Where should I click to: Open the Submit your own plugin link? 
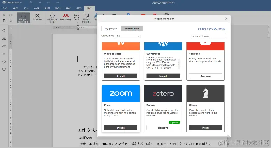211,29
